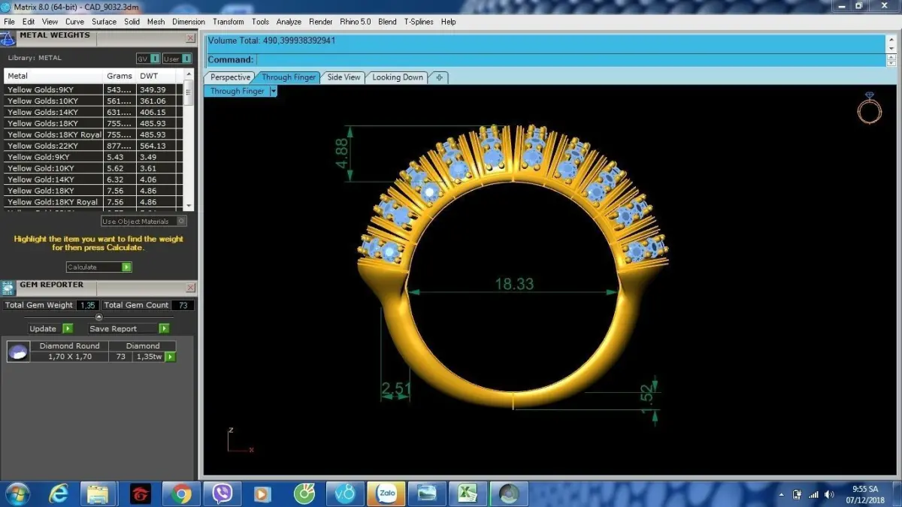Open Excel from the taskbar

tap(468, 493)
